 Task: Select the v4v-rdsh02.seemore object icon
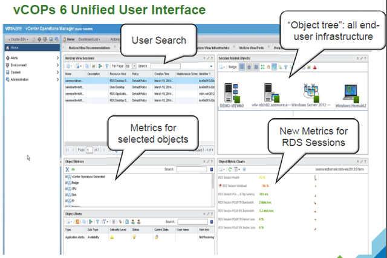coord(272,92)
